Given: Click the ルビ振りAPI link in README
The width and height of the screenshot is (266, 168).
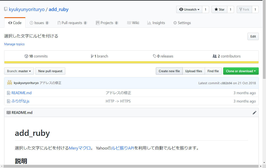Looking at the screenshot, I should point(123,148).
